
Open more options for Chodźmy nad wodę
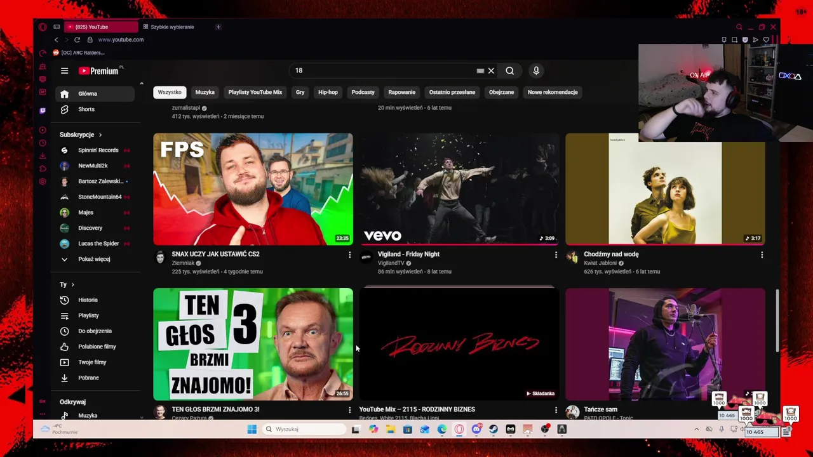coord(762,255)
